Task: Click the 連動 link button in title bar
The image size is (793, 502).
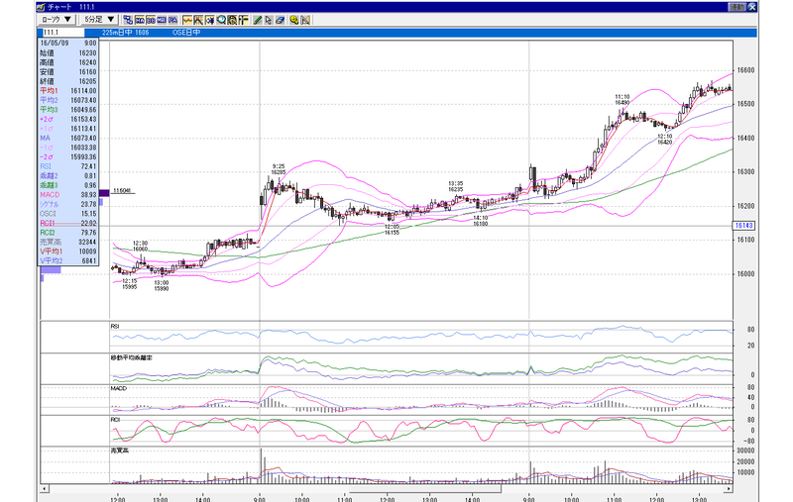Action: (737, 7)
